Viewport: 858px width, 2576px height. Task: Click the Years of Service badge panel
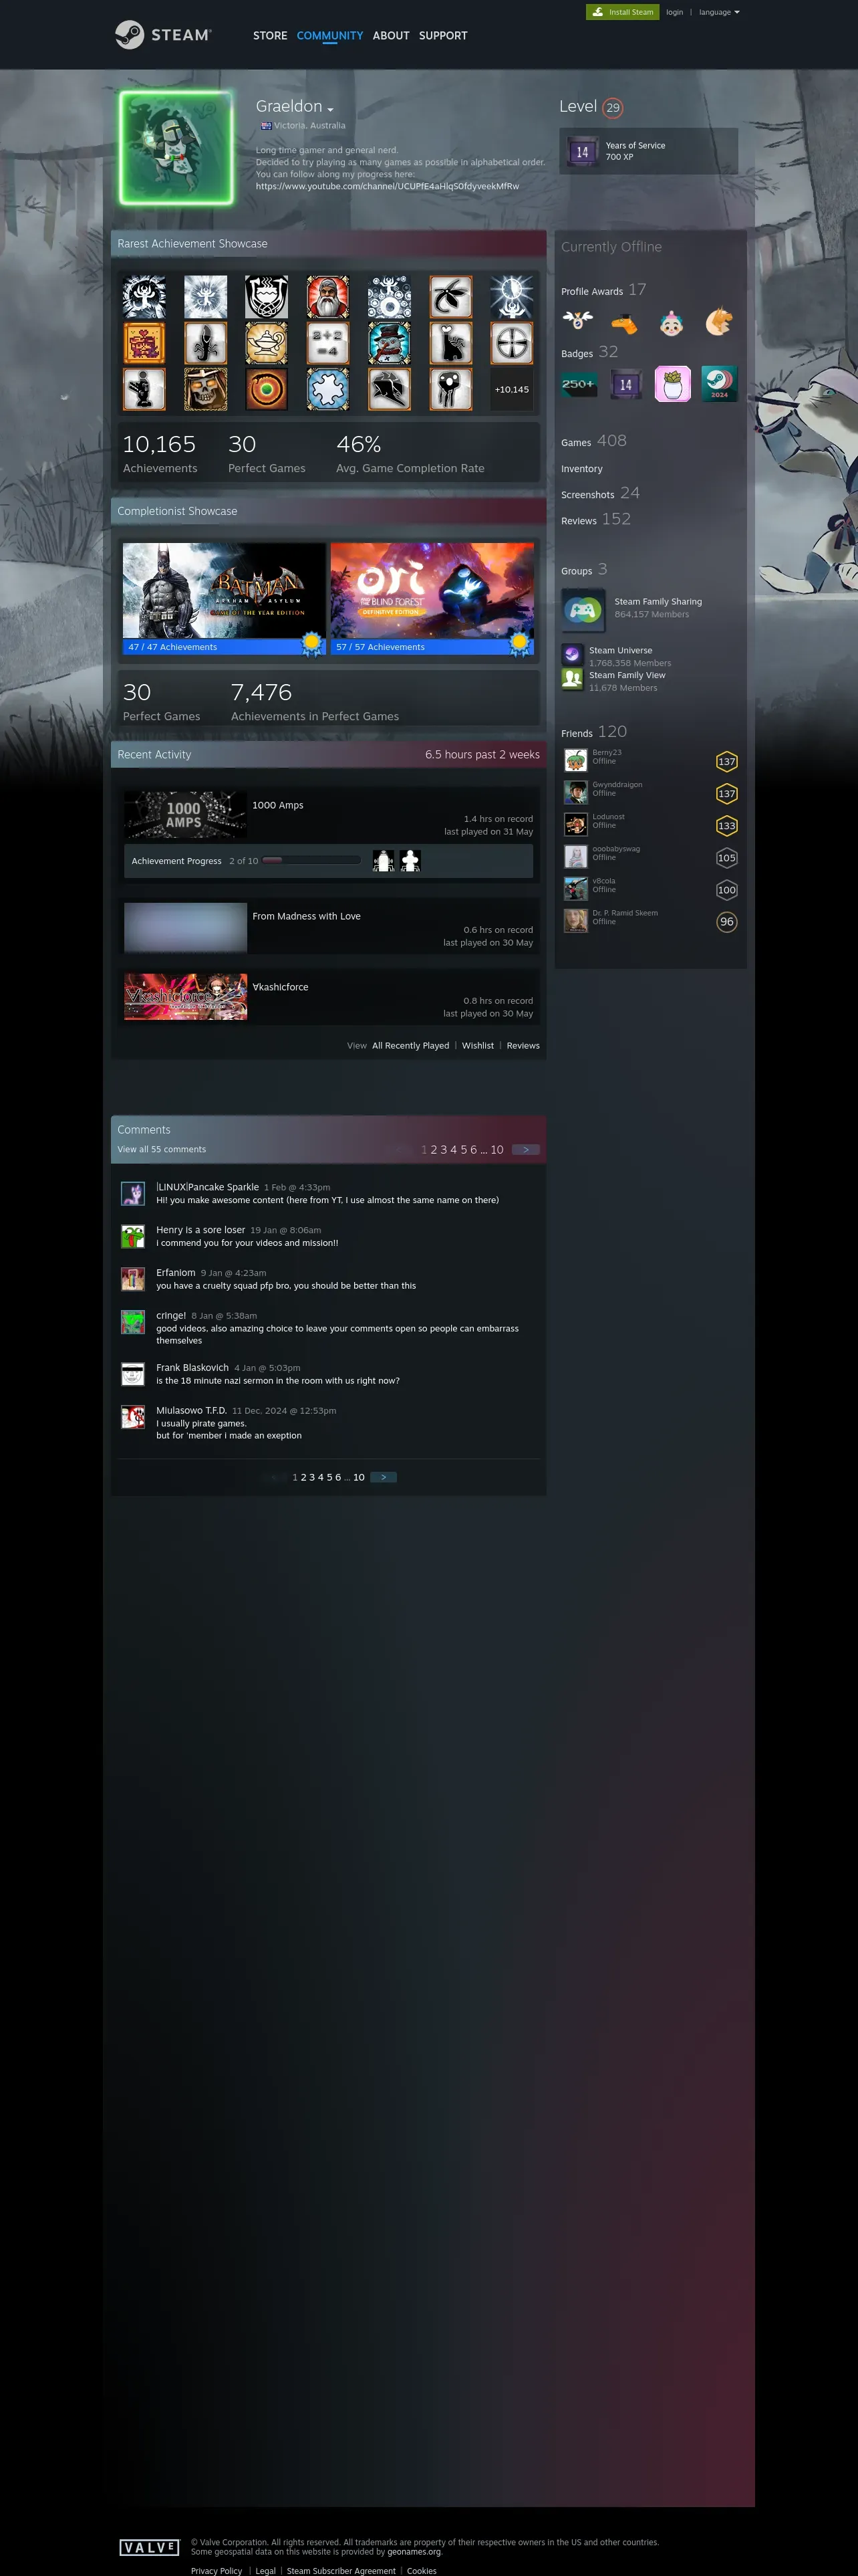click(x=648, y=151)
